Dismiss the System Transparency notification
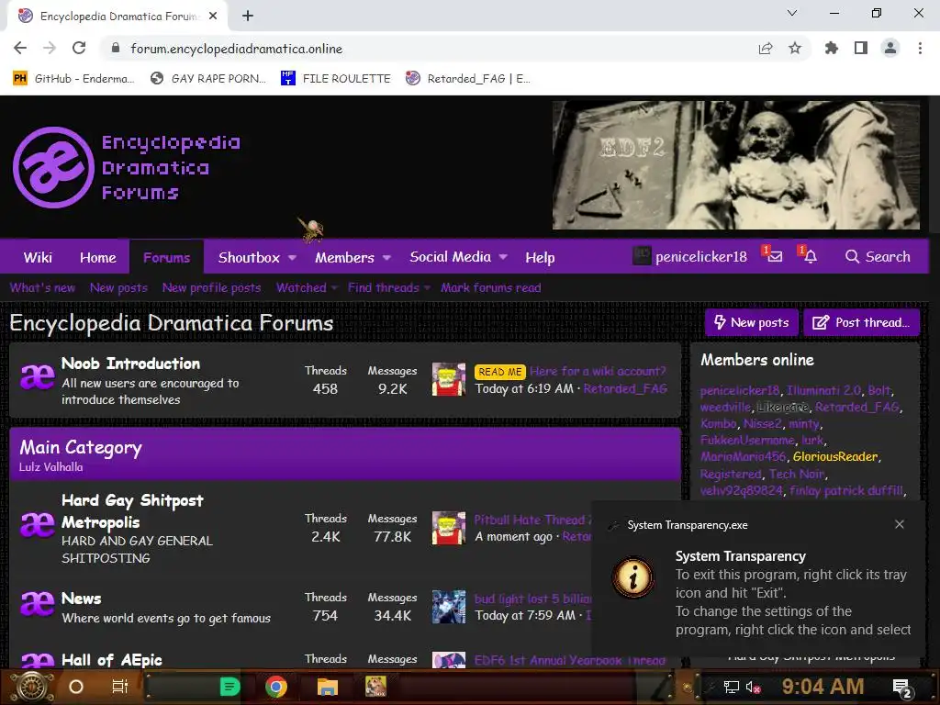The image size is (940, 705). (900, 524)
